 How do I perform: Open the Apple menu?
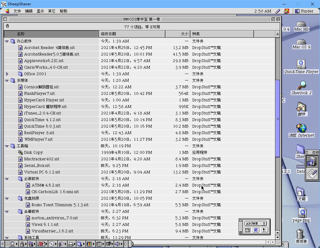point(7,11)
